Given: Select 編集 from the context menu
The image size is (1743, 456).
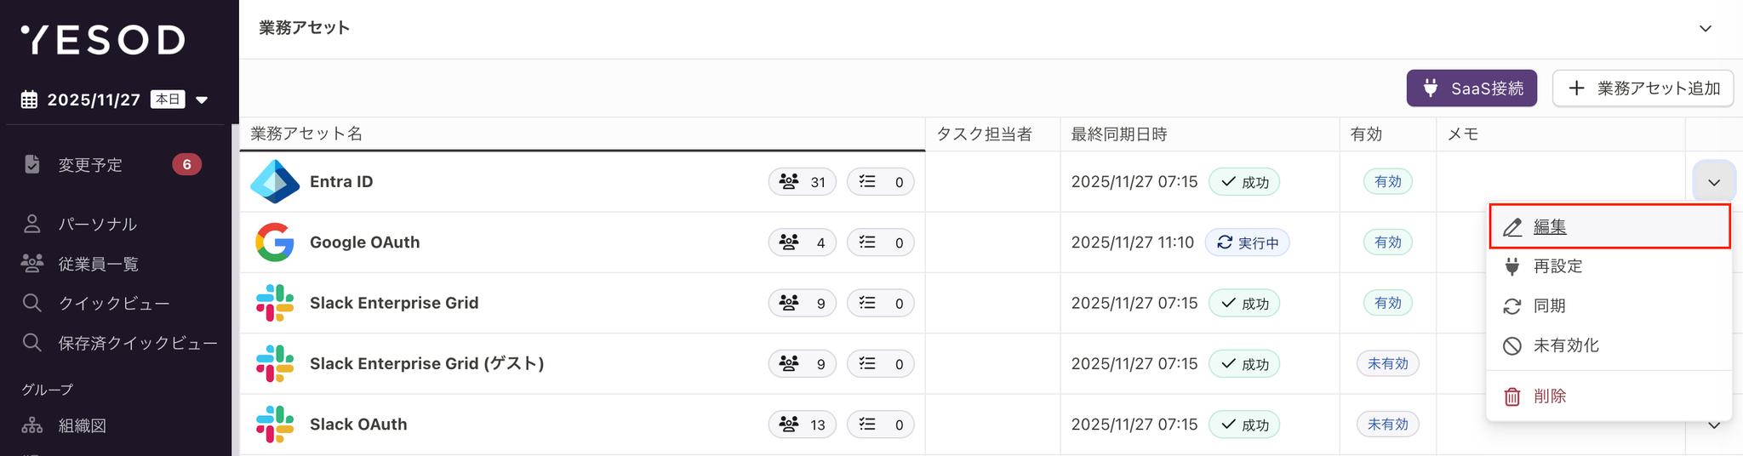Looking at the screenshot, I should point(1550,227).
